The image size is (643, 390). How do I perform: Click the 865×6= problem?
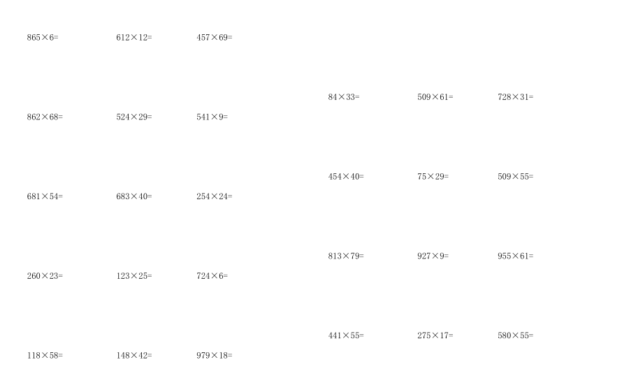(x=43, y=37)
